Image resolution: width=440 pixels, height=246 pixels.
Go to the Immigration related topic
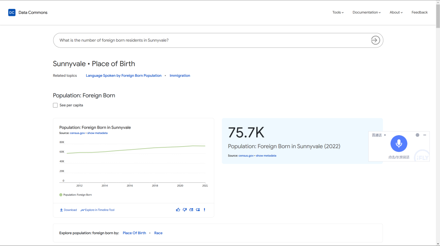[180, 76]
